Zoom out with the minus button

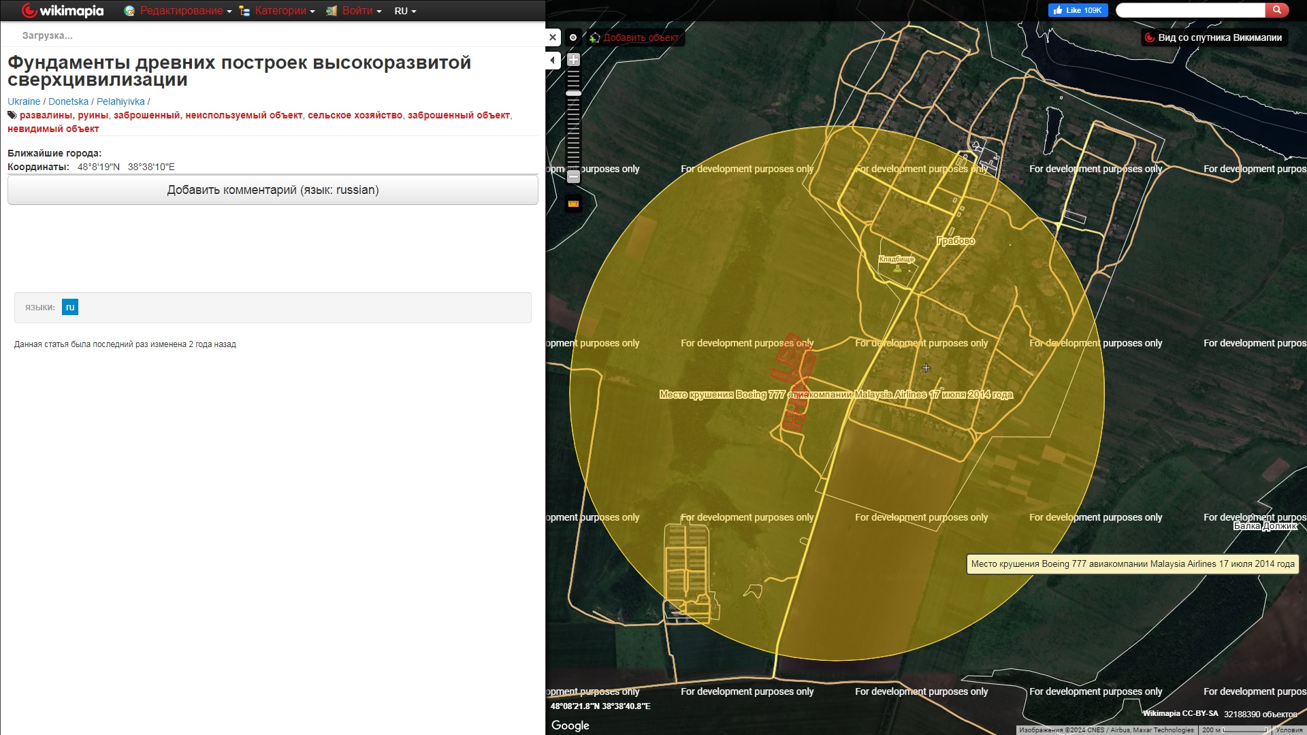(x=573, y=177)
